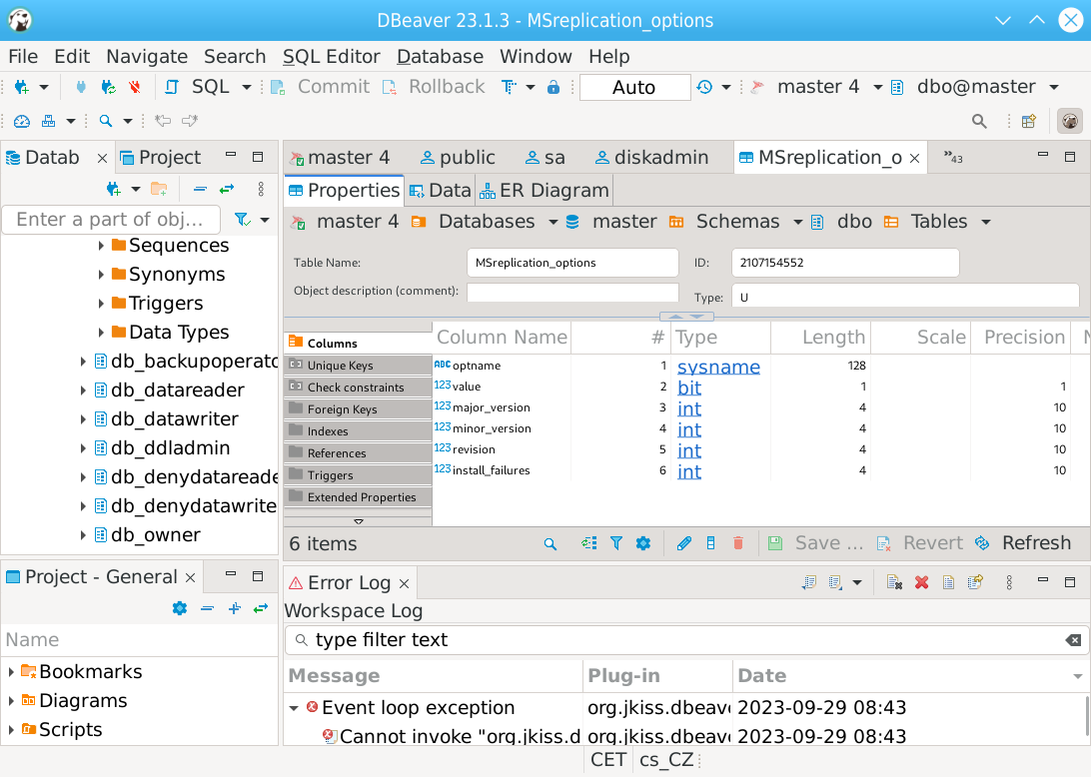Open the SQL Editor menu
The width and height of the screenshot is (1091, 777).
pos(332,56)
